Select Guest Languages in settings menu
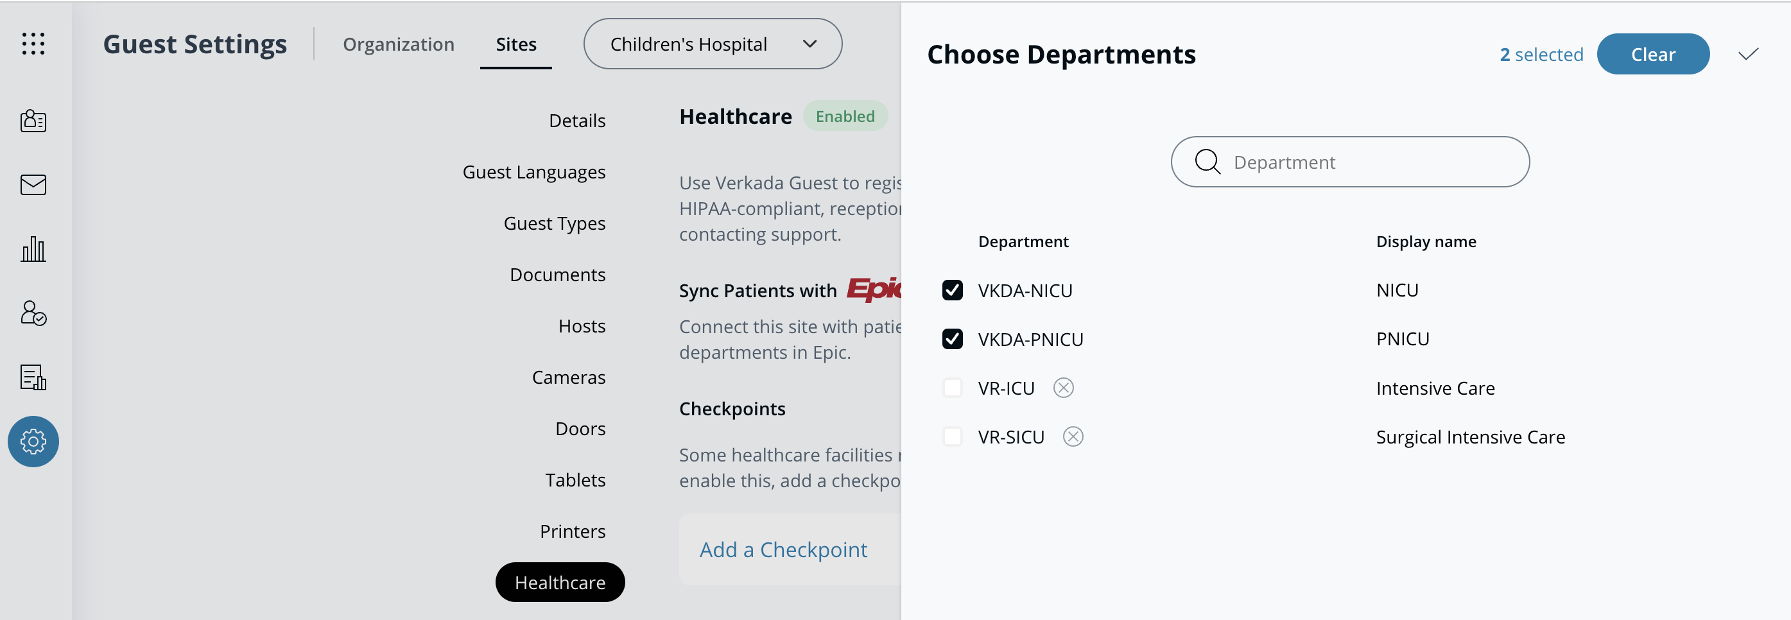This screenshot has height=620, width=1791. (533, 171)
